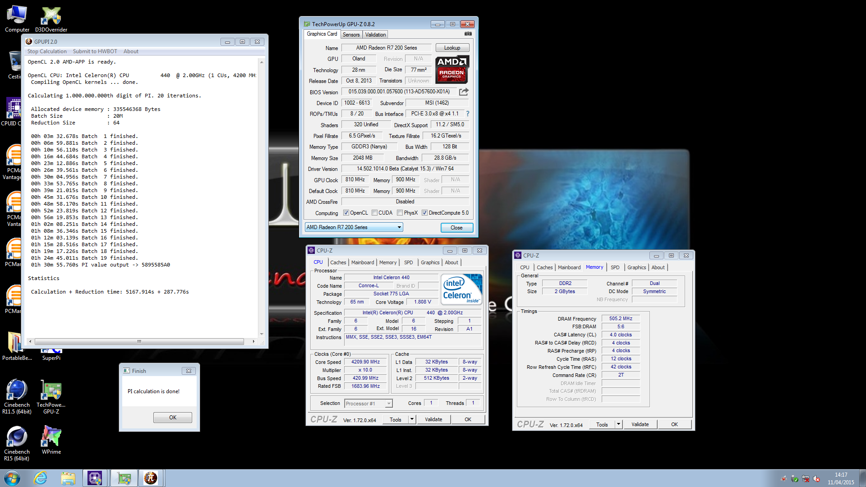Click the GPU-Z BIOS Version field
Viewport: 866px width, 487px height.
click(399, 92)
